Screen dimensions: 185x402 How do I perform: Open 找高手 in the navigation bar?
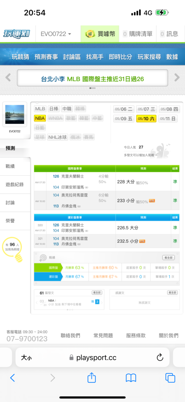pos(95,57)
